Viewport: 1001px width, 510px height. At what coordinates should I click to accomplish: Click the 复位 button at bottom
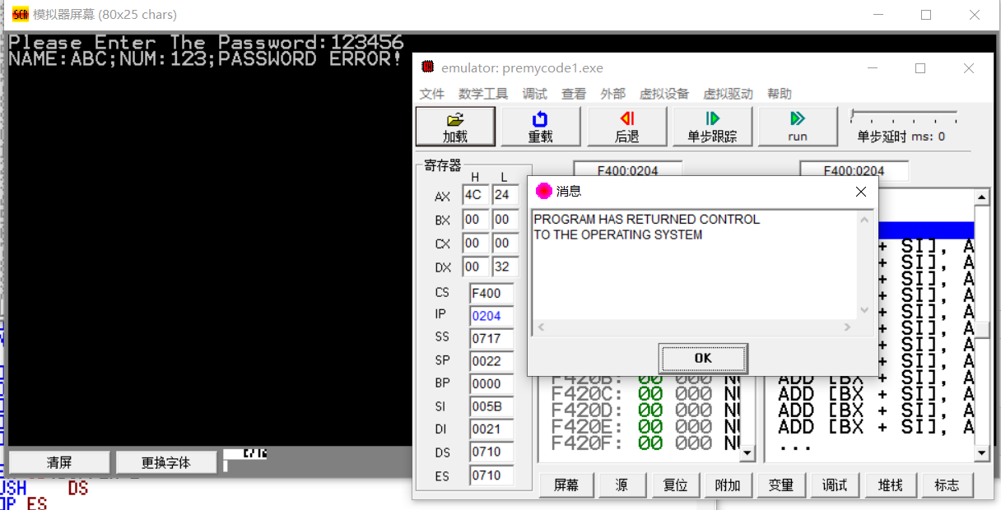(675, 485)
